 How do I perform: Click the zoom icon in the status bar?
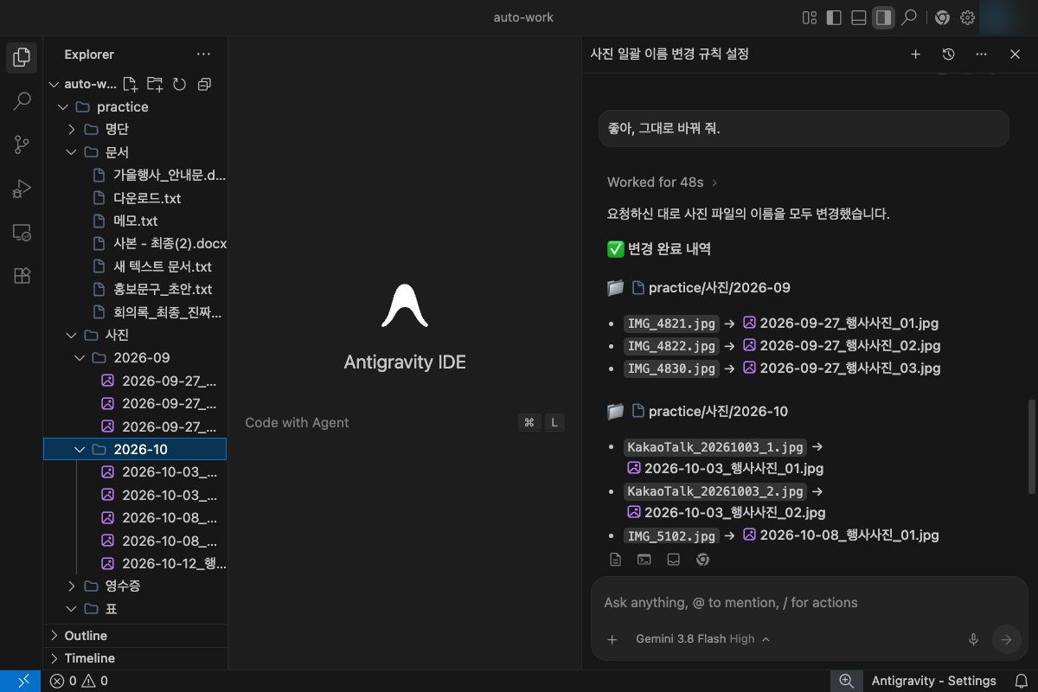pyautogui.click(x=846, y=681)
